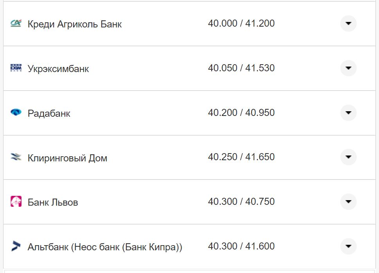This screenshot has width=379, height=273.
Task: Open the Банк Львов name link
Action: coord(53,202)
